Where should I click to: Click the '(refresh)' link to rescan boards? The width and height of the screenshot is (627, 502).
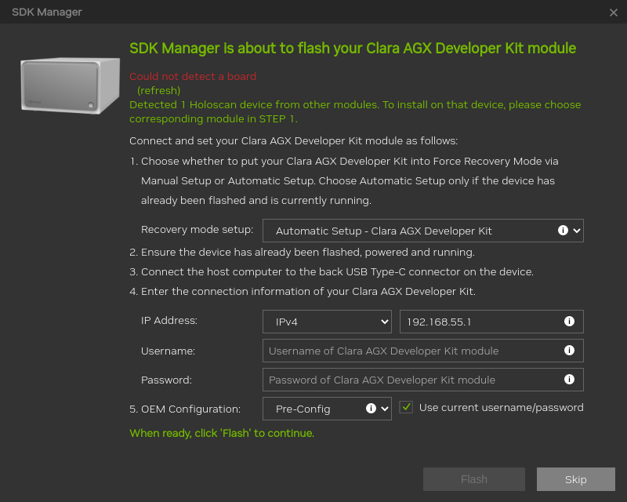(x=158, y=90)
